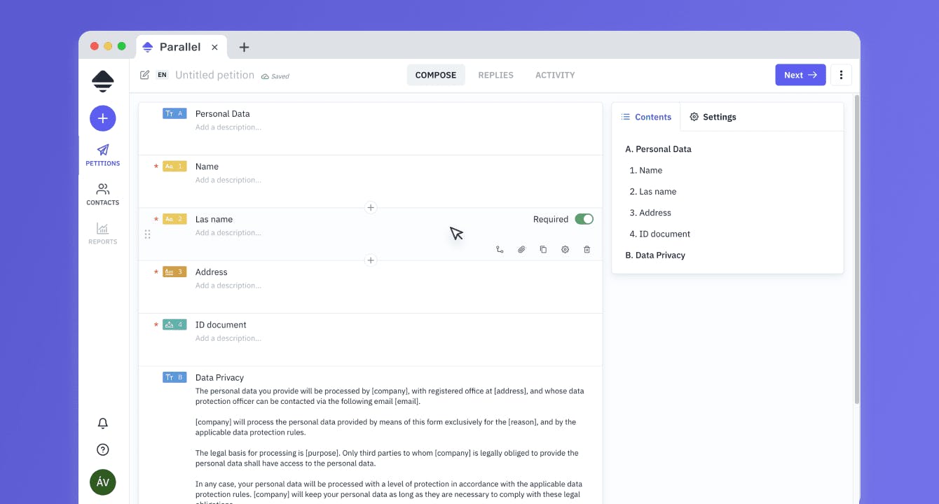Click the attachment paperclip icon
Viewport: 939px width, 504px height.
[521, 249]
